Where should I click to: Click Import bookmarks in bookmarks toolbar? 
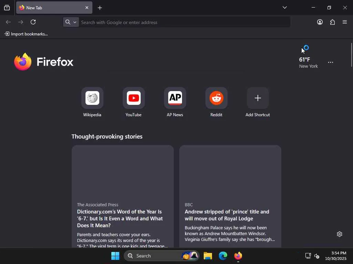[x=26, y=34]
